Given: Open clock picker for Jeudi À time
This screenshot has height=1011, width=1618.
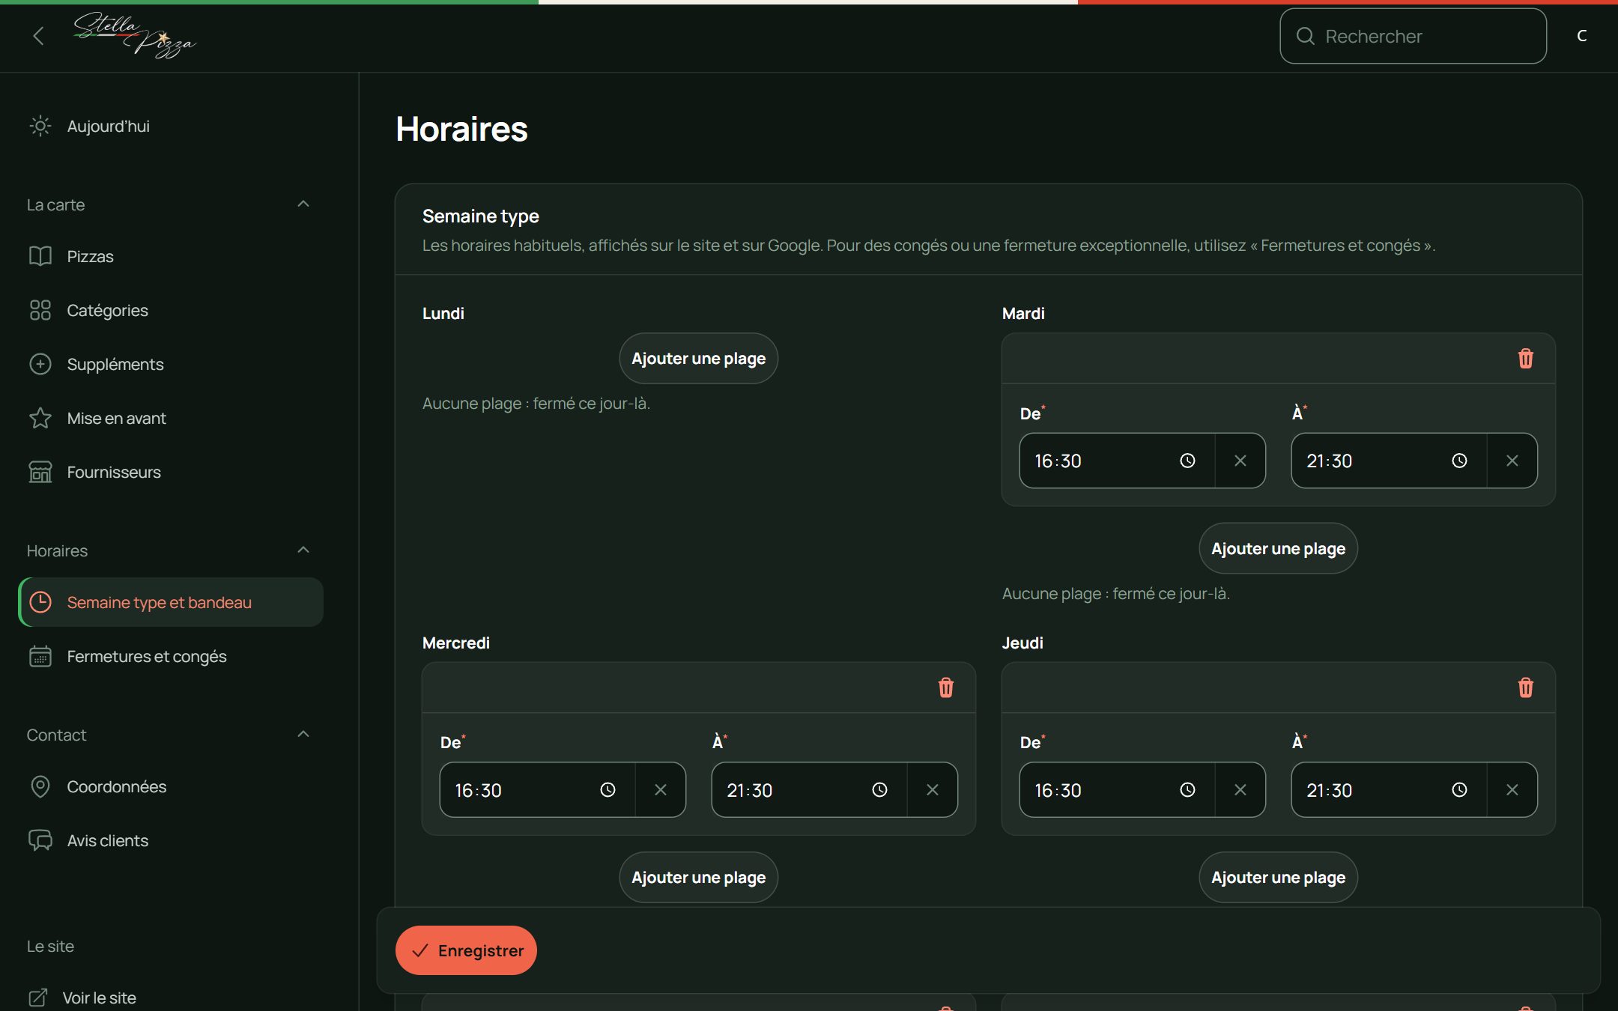Looking at the screenshot, I should coord(1459,789).
